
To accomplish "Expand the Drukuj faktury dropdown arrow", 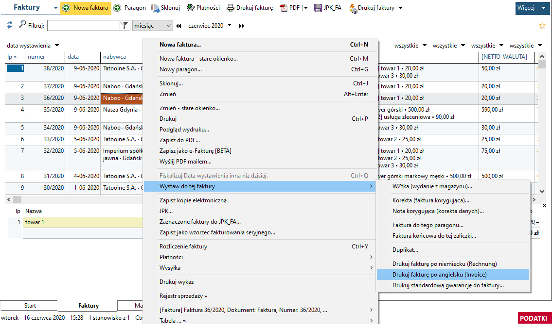I will pos(401,8).
